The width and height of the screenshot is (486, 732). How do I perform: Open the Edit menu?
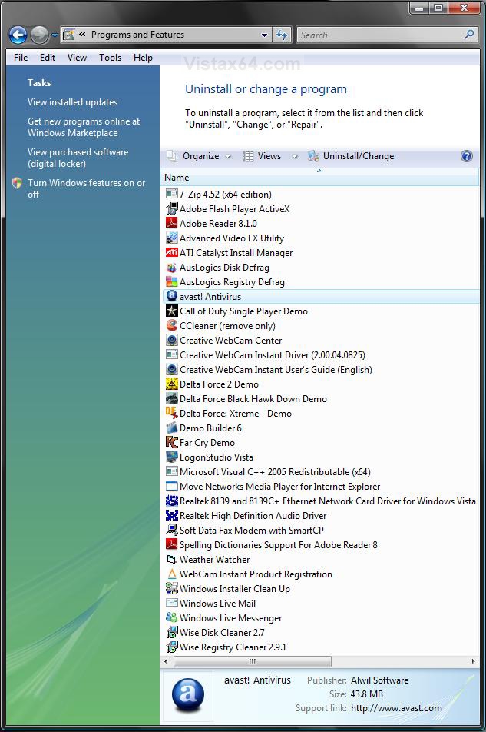[x=48, y=58]
